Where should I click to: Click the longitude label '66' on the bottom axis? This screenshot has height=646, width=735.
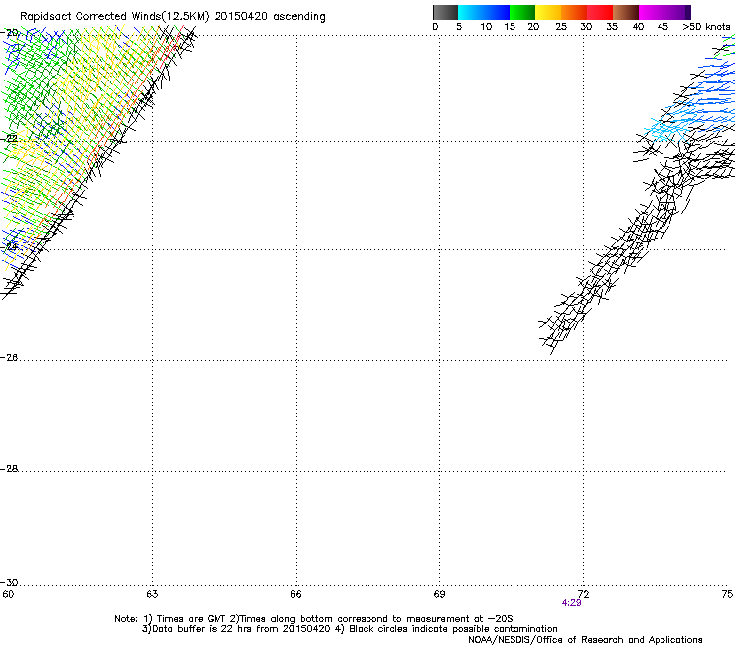(296, 594)
